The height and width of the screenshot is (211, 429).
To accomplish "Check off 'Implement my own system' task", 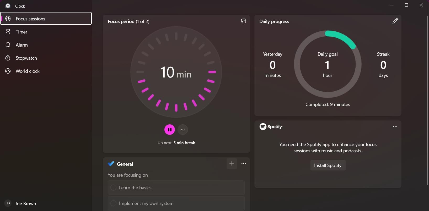I will (x=113, y=203).
